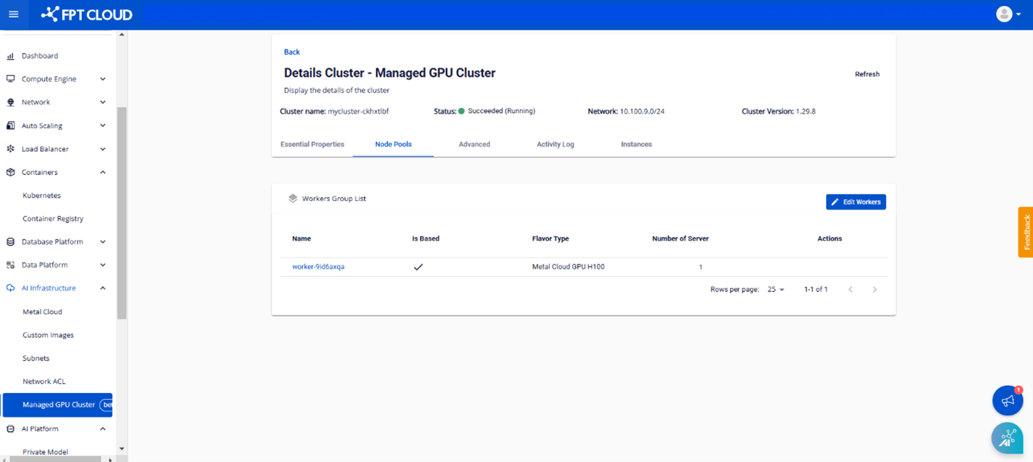Click the Database Platform sidebar icon
Image resolution: width=1033 pixels, height=462 pixels.
[x=10, y=242]
